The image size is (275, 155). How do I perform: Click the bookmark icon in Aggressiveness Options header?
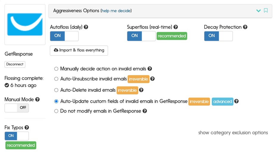(x=266, y=10)
